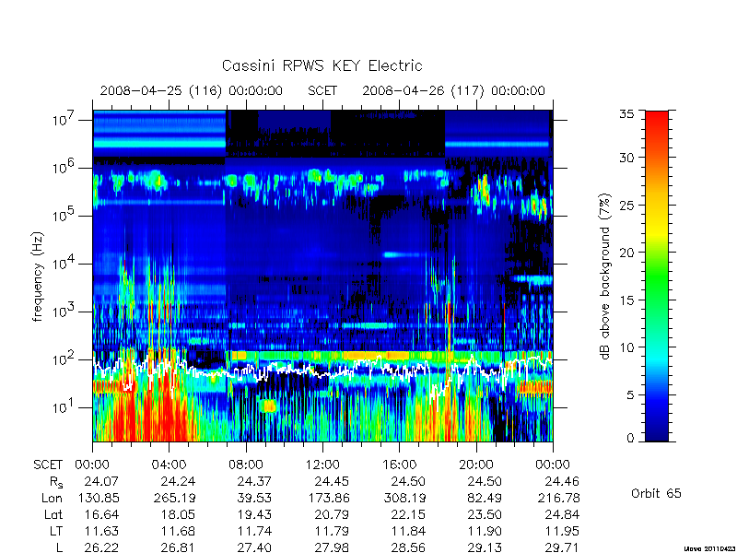Viewport: 737px width, 553px height.
Task: Click the L value '29.13'
Action: point(485,547)
